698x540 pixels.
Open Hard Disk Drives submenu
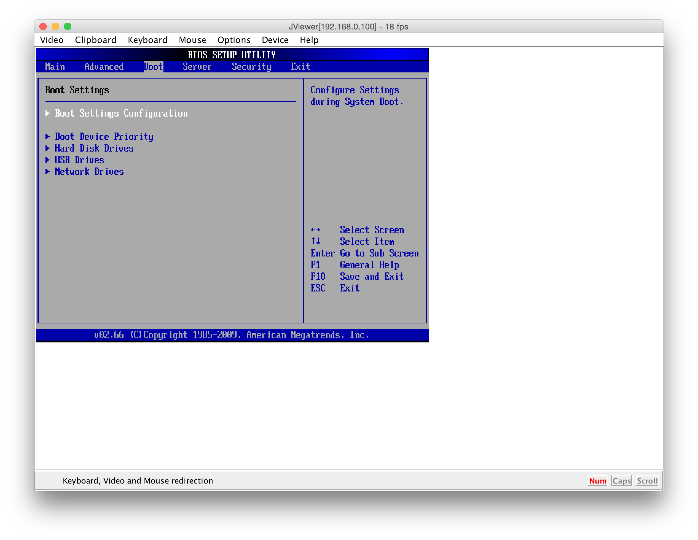click(x=94, y=148)
